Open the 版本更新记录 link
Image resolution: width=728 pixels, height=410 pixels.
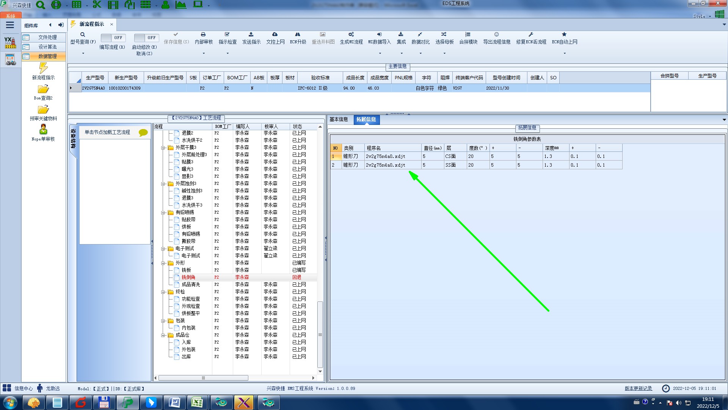coord(638,388)
